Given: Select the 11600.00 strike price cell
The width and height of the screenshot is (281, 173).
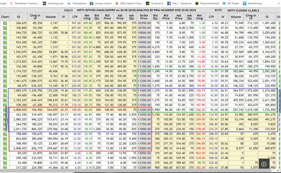Looking at the screenshot, I should [x=144, y=110].
